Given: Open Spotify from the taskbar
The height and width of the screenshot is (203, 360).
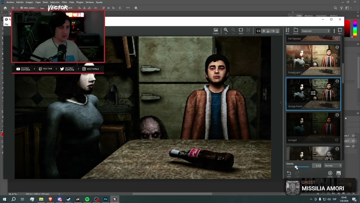Looking at the screenshot, I should pos(87,199).
